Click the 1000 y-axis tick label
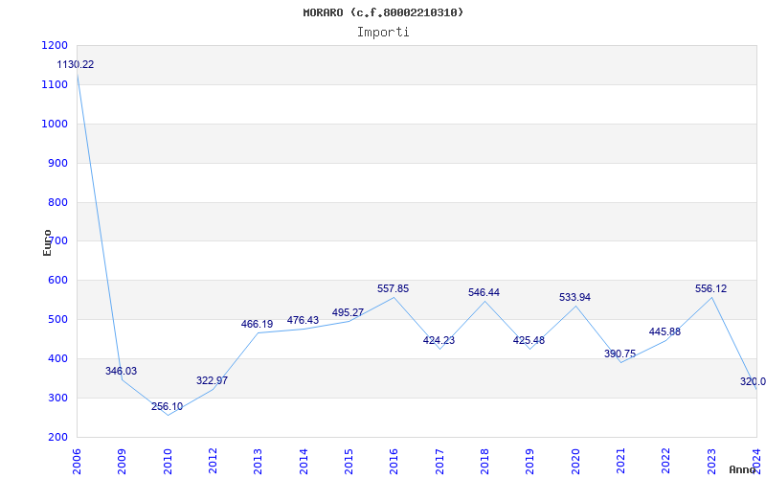 point(56,124)
